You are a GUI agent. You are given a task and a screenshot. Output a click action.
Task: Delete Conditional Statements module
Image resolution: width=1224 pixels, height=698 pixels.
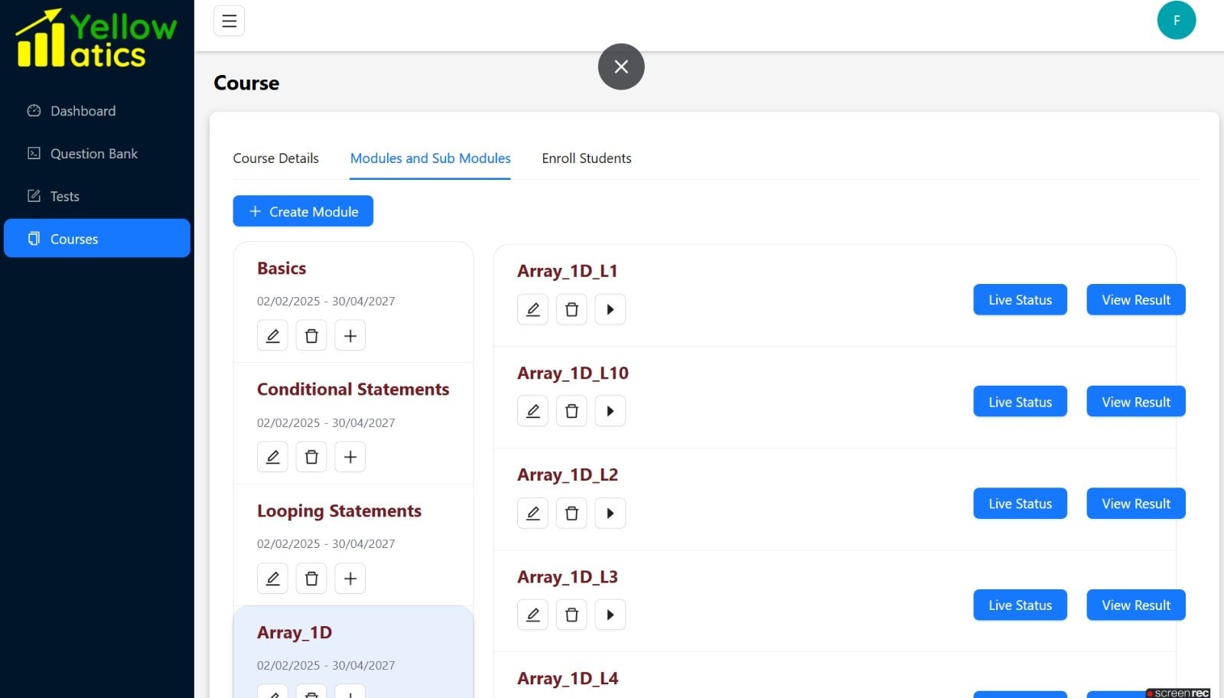point(311,457)
